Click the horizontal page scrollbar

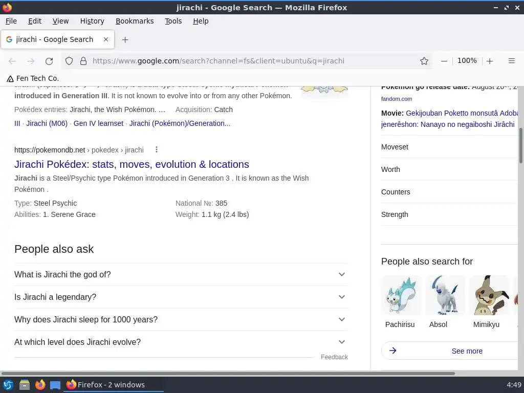point(228,373)
